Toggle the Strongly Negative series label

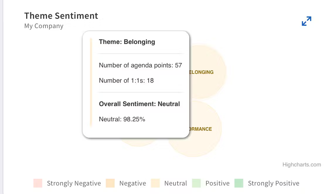(x=74, y=183)
